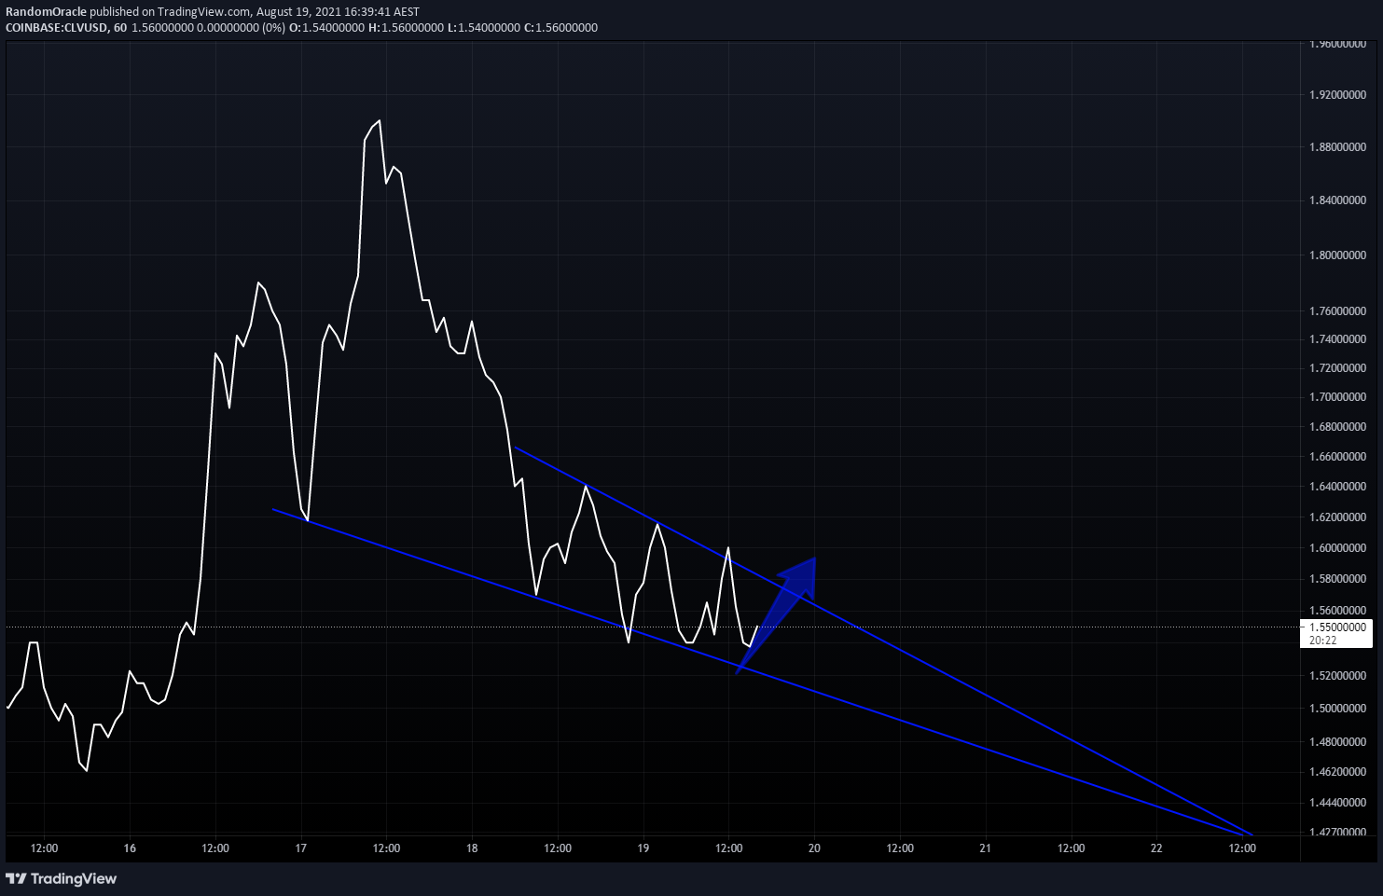Click the COINBASE:CLVUSD symbol label
Image resolution: width=1383 pixels, height=896 pixels.
(56, 28)
